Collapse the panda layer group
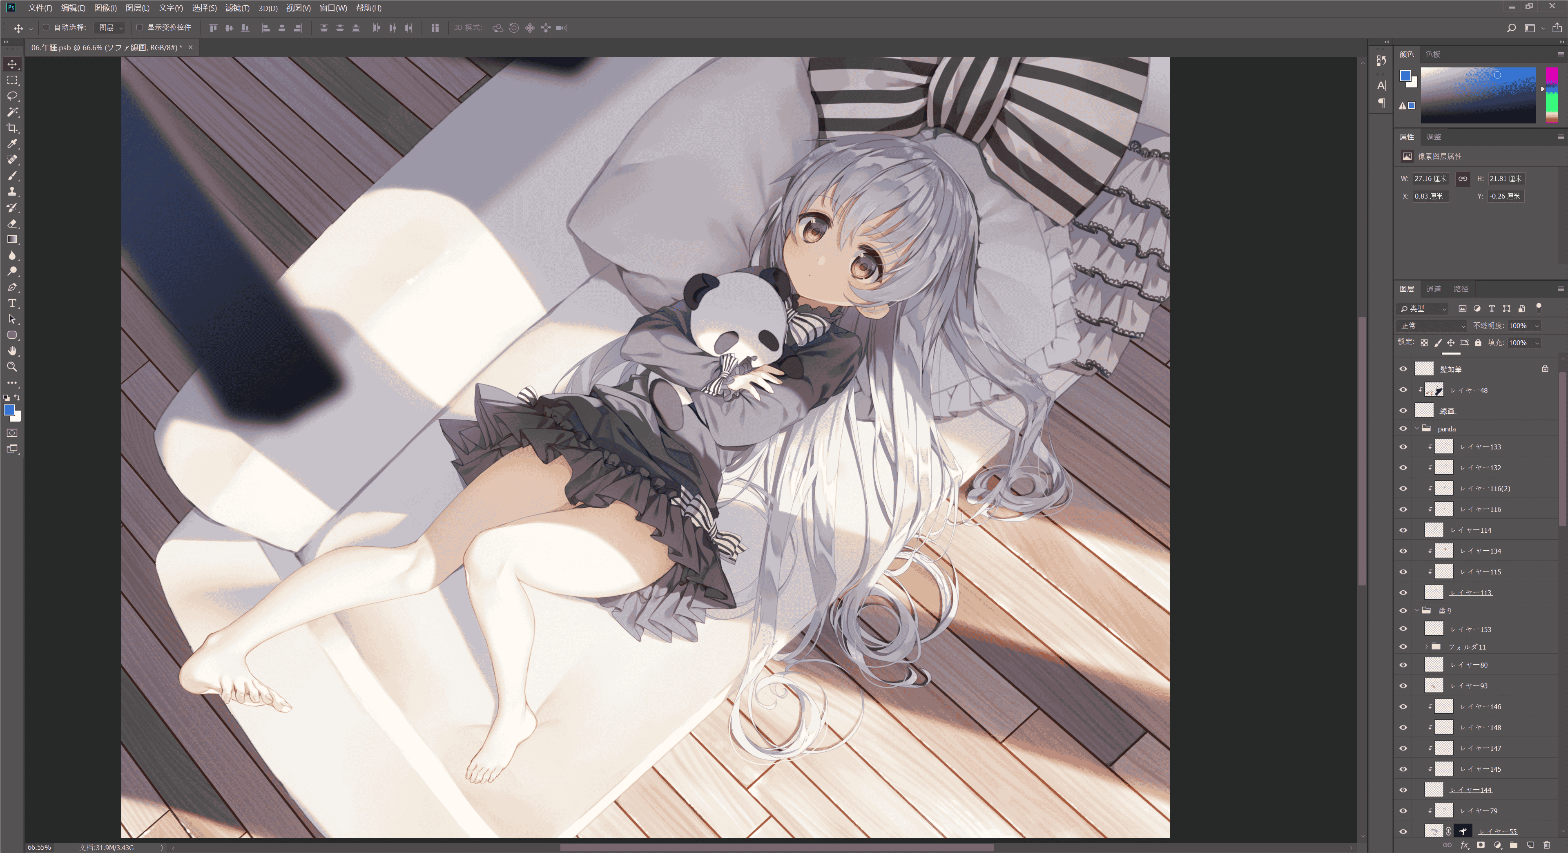 (1417, 429)
